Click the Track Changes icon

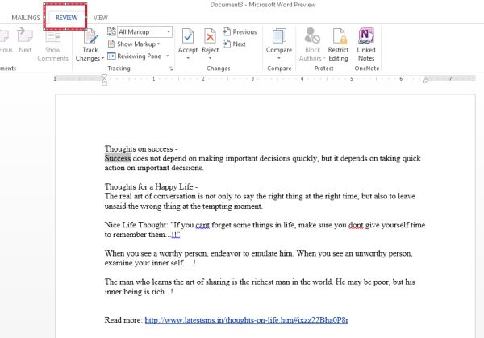90,36
